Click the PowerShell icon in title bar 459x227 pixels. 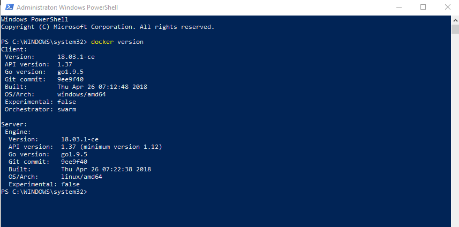point(8,7)
